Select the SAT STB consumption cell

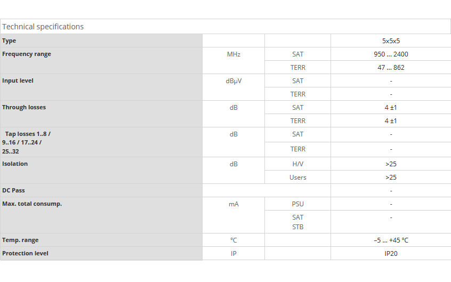pyautogui.click(x=297, y=222)
